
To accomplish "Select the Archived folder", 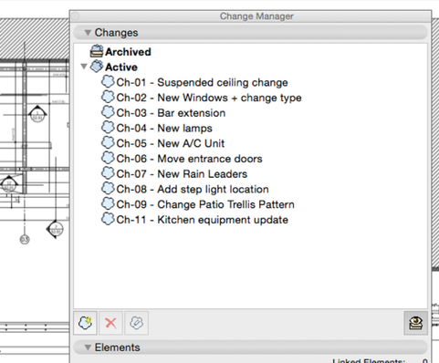I will (x=128, y=52).
